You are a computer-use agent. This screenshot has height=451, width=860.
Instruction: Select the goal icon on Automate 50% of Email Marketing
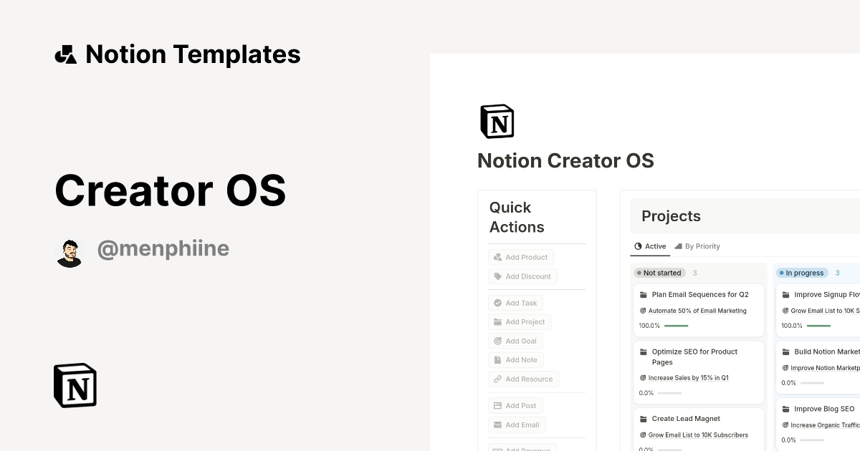point(641,311)
